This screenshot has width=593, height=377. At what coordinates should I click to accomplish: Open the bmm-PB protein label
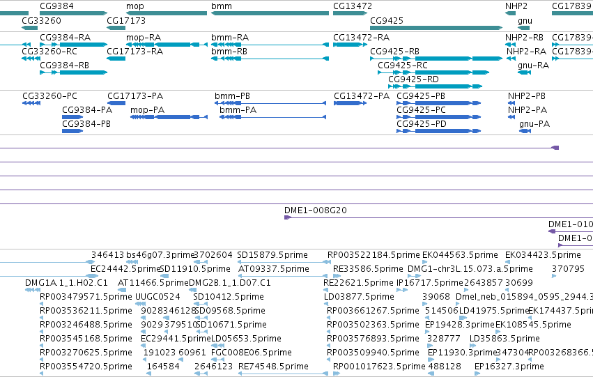pos(232,95)
